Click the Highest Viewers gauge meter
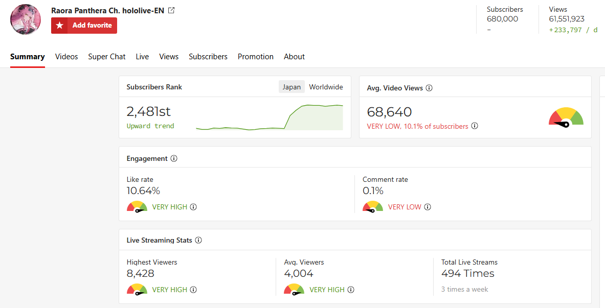The image size is (605, 308). tap(137, 290)
